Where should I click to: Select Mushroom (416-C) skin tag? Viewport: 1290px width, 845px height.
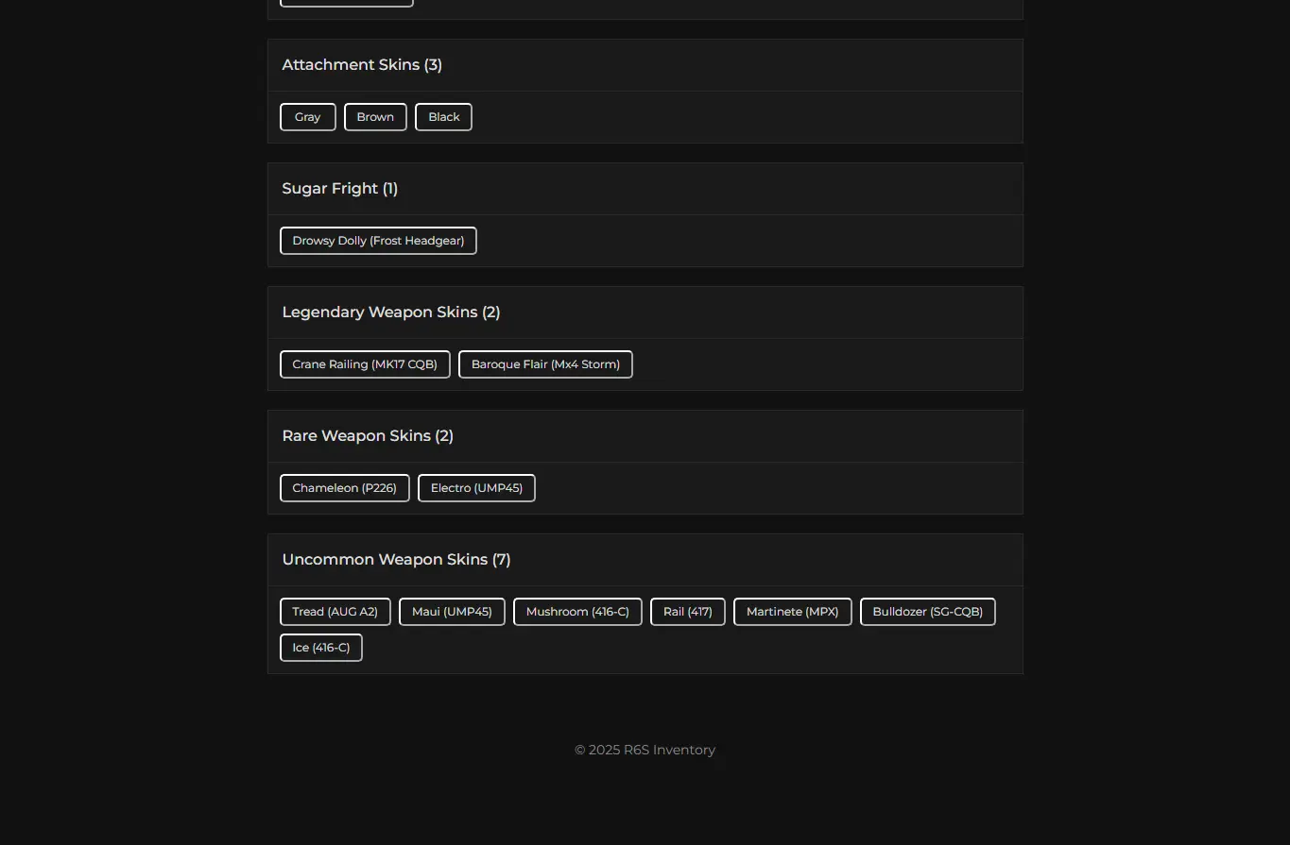point(577,612)
